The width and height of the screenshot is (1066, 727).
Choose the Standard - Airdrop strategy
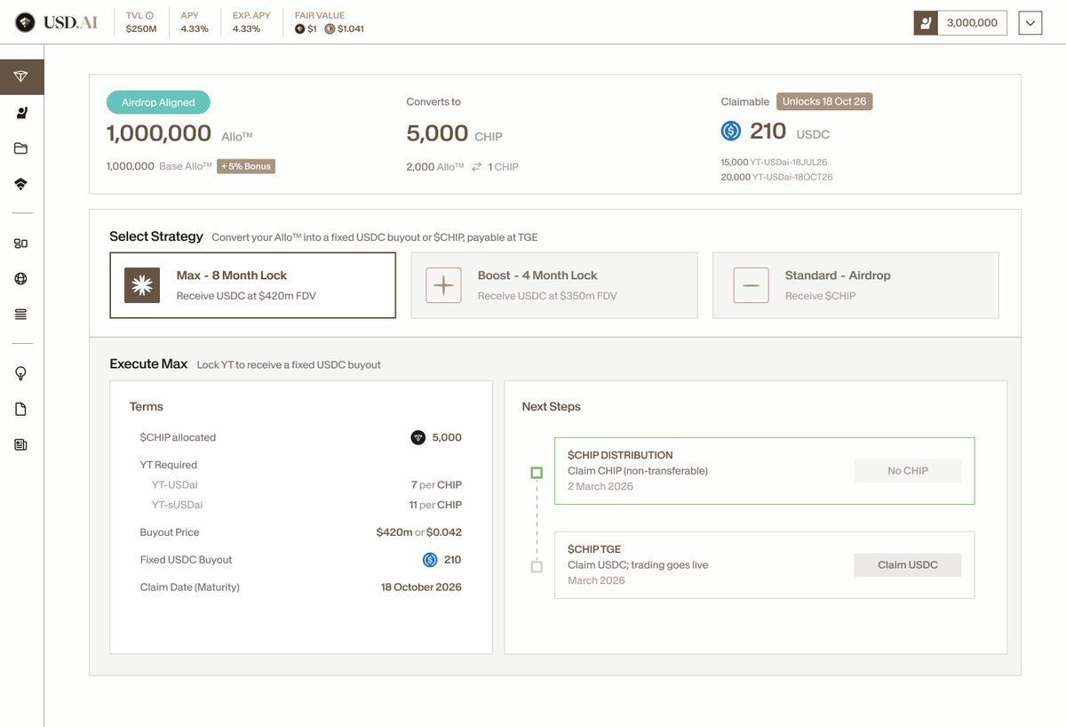[x=855, y=285]
